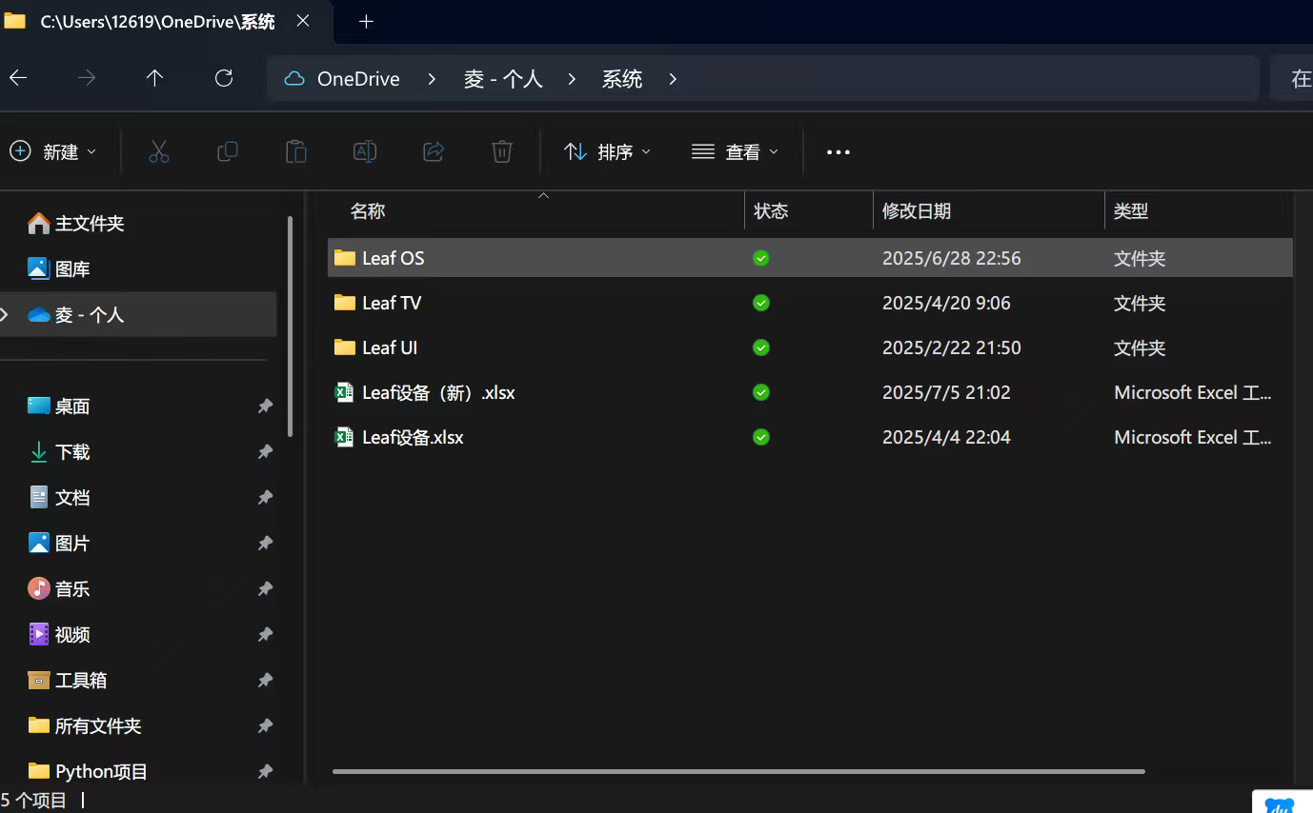Click the Cut scissors icon in toolbar
Image resolution: width=1313 pixels, height=813 pixels.
click(x=159, y=151)
